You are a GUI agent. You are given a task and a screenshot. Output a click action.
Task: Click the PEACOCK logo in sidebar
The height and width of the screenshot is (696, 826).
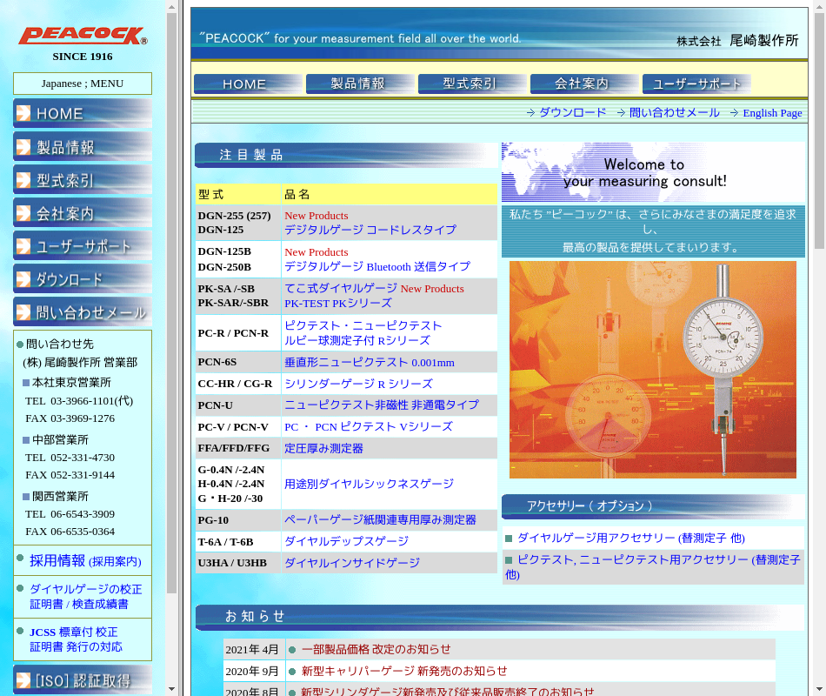point(83,36)
